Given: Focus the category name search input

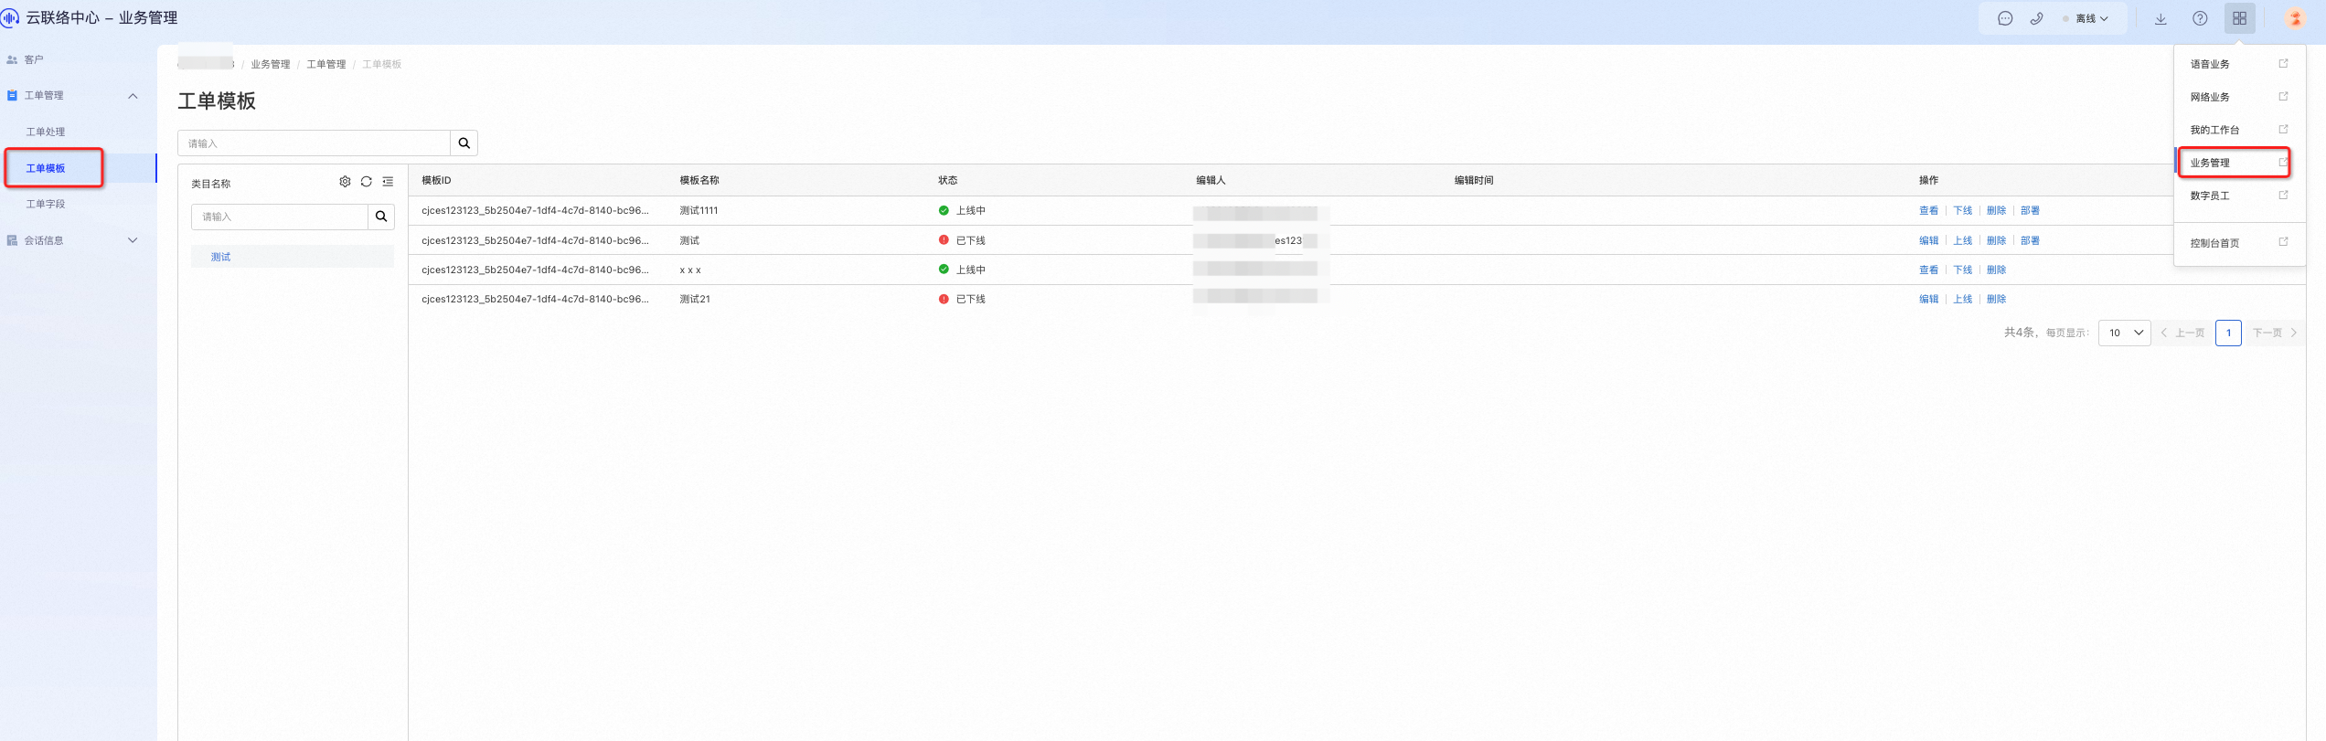Looking at the screenshot, I should point(280,217).
